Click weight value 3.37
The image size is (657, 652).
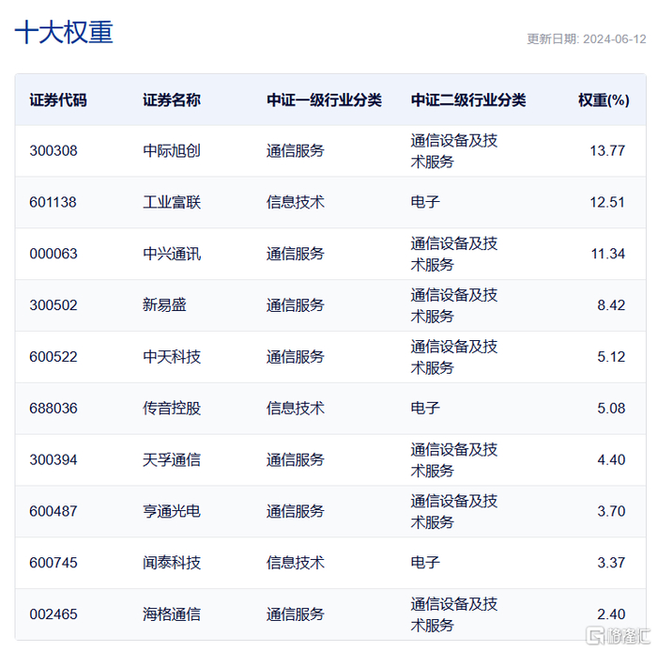click(611, 562)
